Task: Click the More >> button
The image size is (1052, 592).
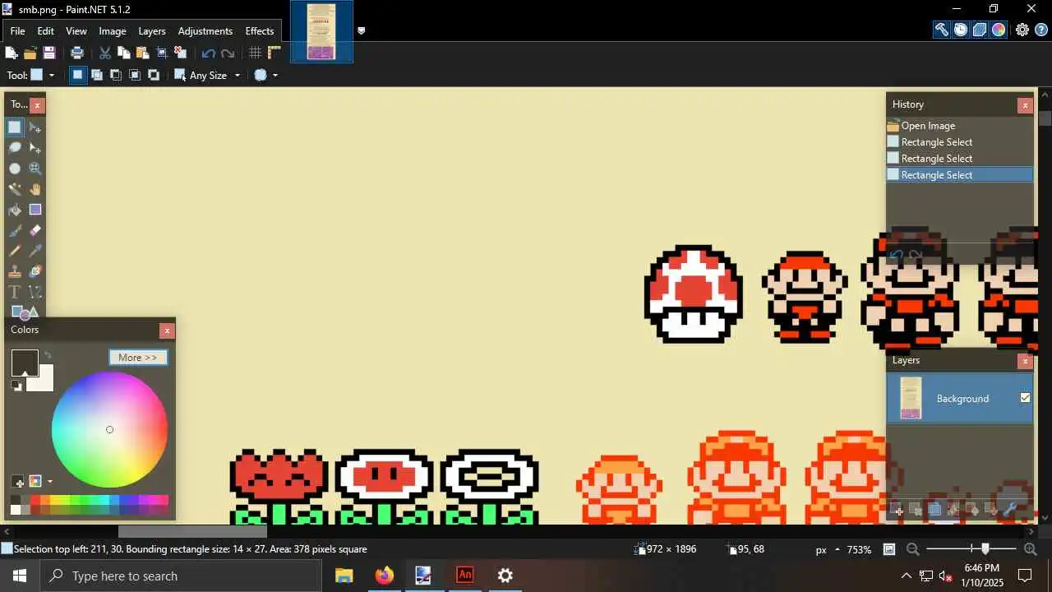Action: click(138, 358)
